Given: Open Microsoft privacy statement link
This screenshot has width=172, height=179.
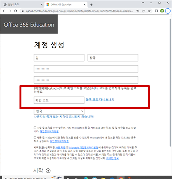Looking at the screenshot, I should 84,147.
